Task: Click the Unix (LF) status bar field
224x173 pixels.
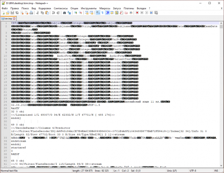Action: click(172, 171)
